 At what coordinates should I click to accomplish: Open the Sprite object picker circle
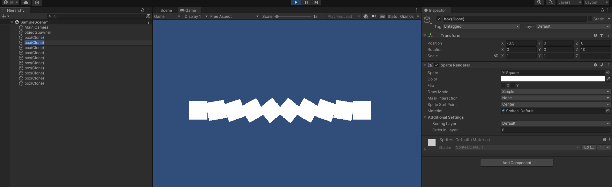coord(608,73)
